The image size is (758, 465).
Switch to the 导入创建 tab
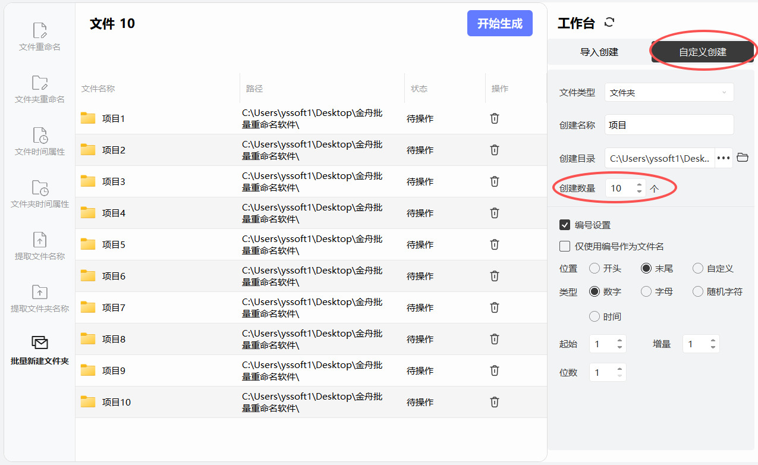(599, 52)
